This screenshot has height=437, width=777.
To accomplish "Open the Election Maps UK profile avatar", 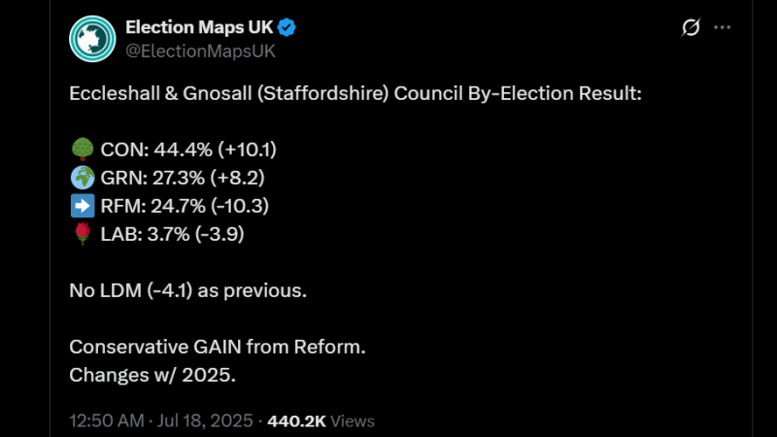I will (93, 39).
